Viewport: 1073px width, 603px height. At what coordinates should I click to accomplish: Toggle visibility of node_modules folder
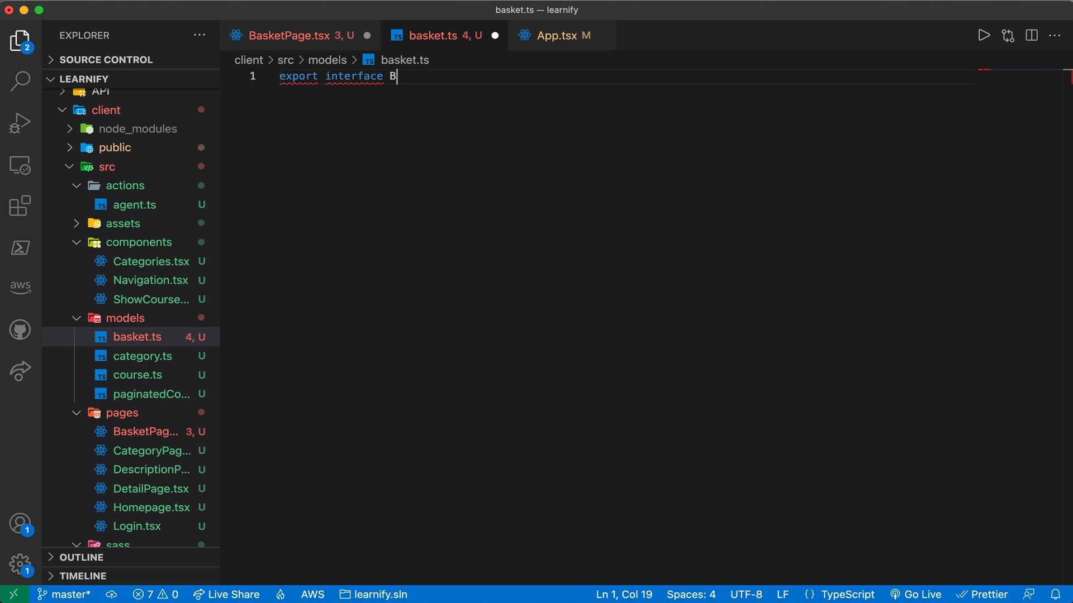pyautogui.click(x=69, y=128)
